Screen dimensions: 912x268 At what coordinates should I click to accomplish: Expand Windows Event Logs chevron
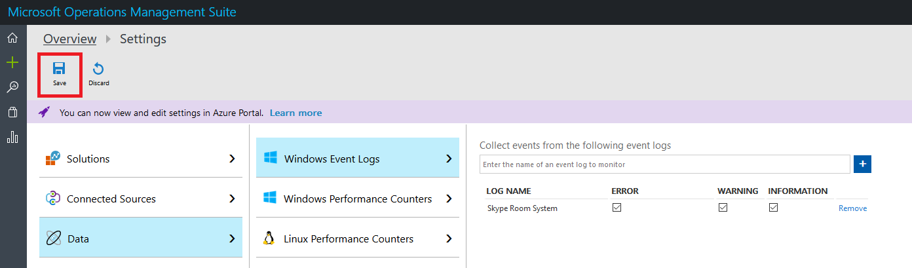point(449,159)
